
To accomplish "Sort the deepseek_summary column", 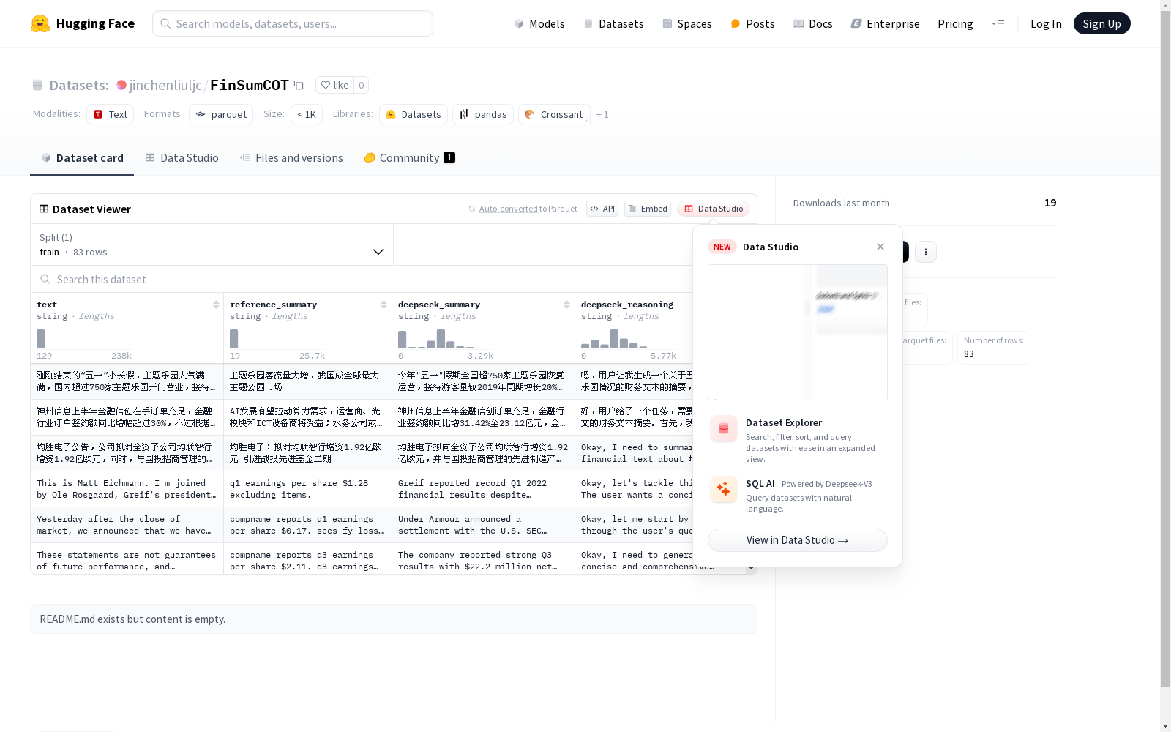I will click(x=566, y=305).
